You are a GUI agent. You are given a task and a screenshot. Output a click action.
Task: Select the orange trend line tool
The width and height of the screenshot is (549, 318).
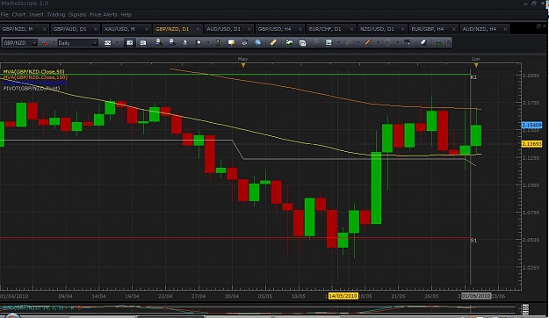368,42
